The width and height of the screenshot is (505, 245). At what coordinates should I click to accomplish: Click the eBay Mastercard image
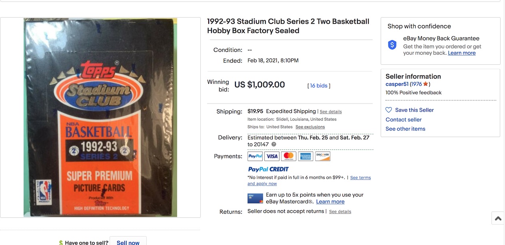pos(255,198)
